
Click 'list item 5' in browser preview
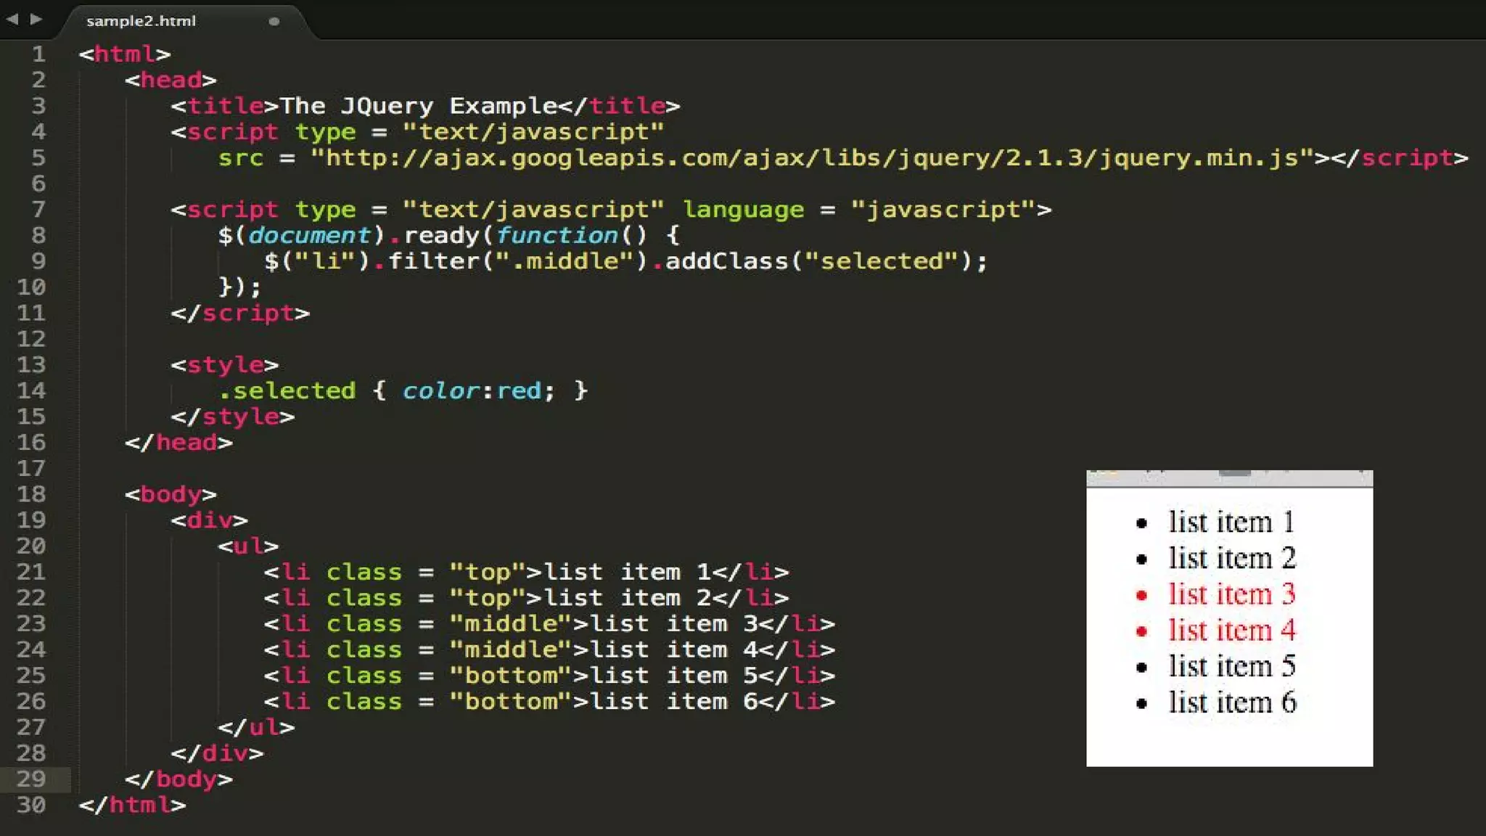click(1231, 666)
